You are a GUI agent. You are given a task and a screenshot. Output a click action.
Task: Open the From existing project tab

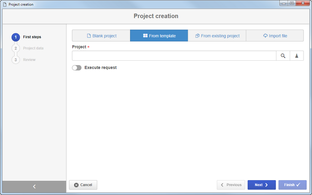click(x=217, y=36)
